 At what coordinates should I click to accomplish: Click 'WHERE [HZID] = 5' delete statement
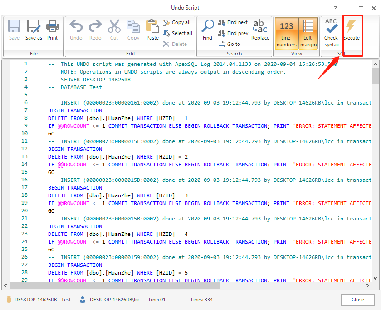tap(118, 273)
